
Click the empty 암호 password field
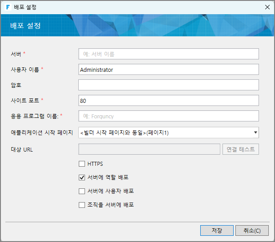click(168, 85)
